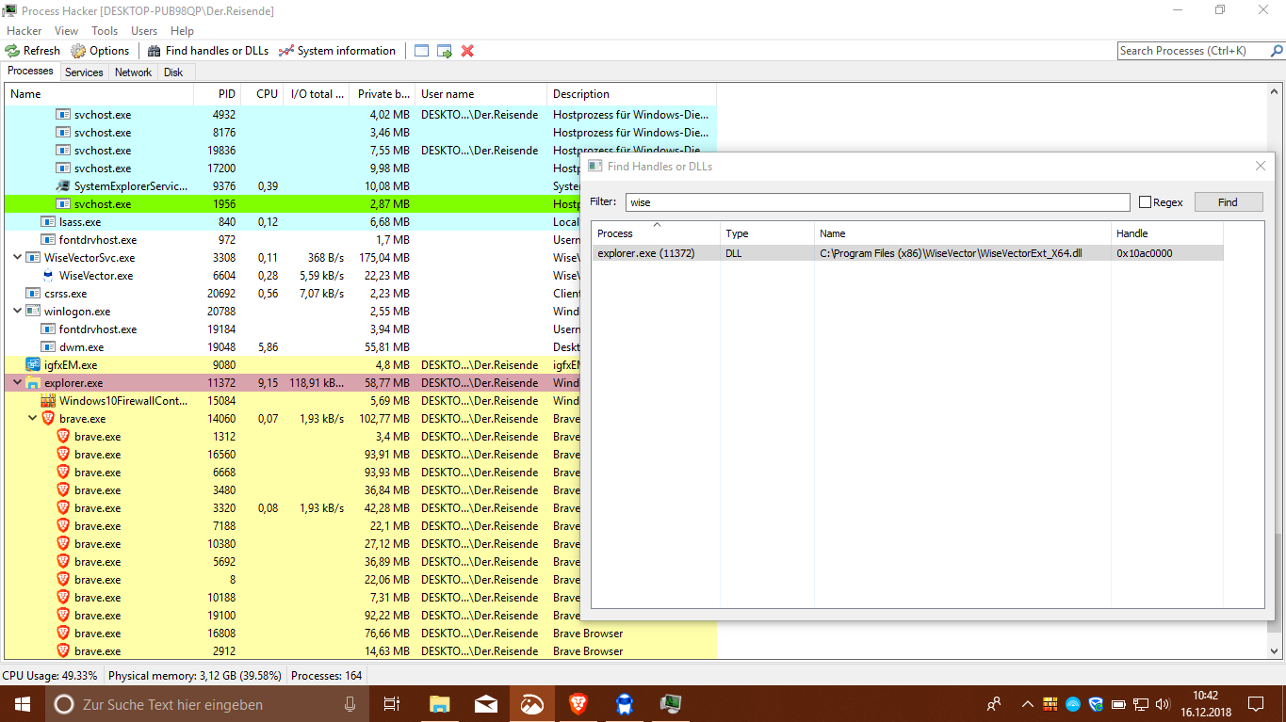Image resolution: width=1286 pixels, height=722 pixels.
Task: Click the microphone icon in the search box
Action: 350,704
